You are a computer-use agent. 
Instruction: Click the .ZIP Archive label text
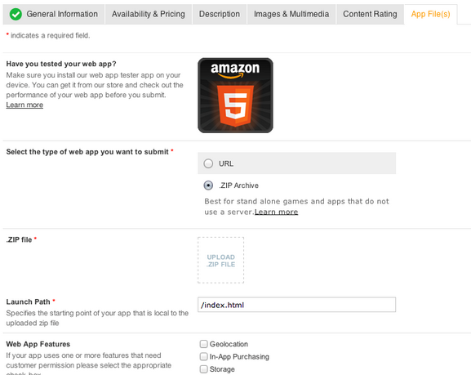[239, 185]
